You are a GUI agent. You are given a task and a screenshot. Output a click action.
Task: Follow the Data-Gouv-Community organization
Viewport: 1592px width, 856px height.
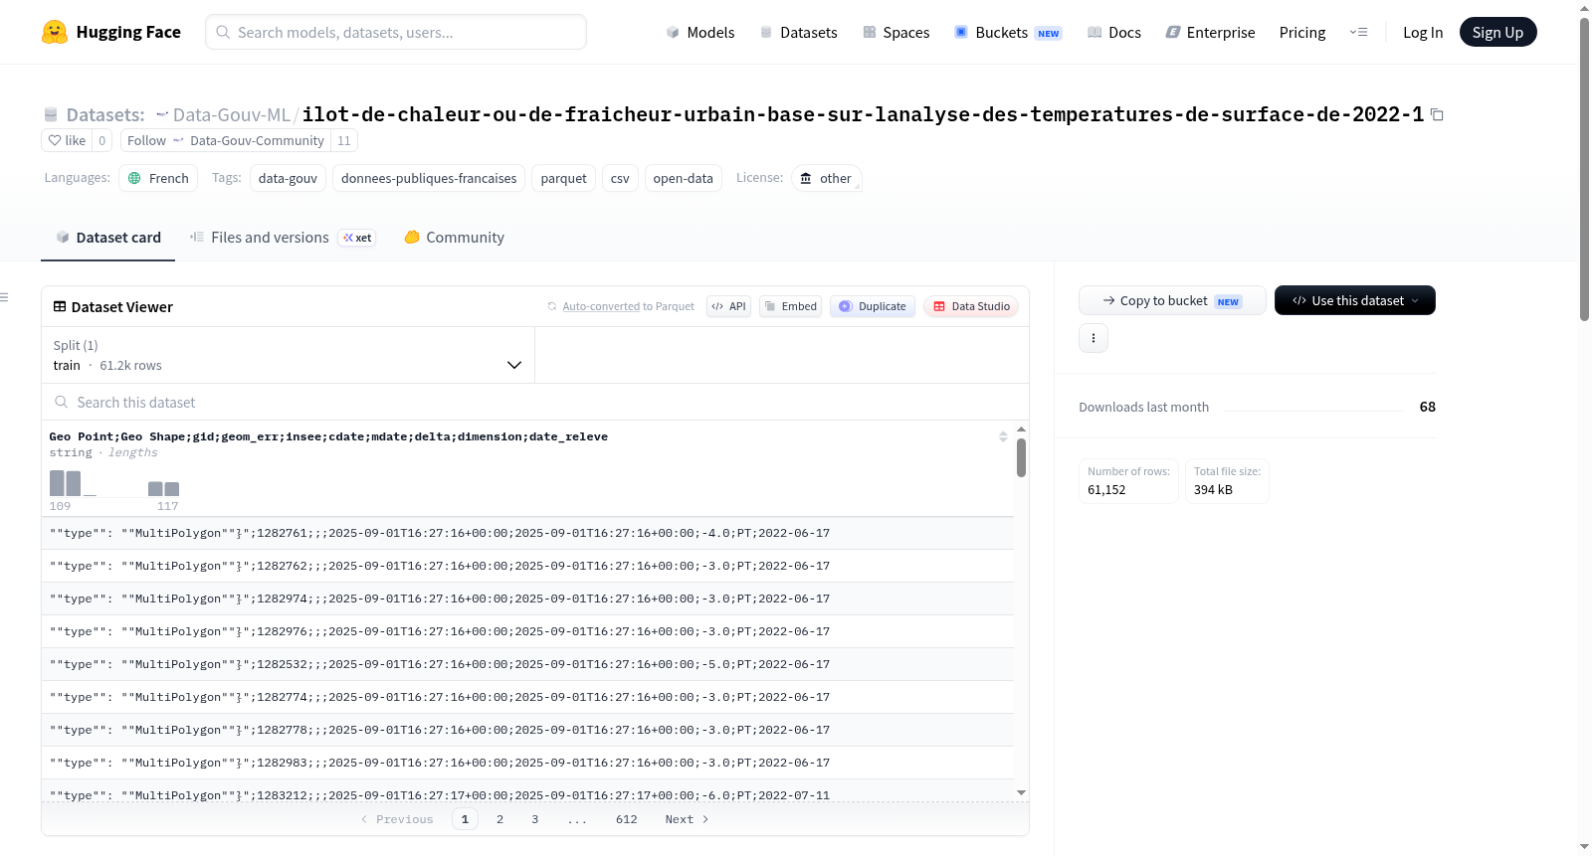226,140
